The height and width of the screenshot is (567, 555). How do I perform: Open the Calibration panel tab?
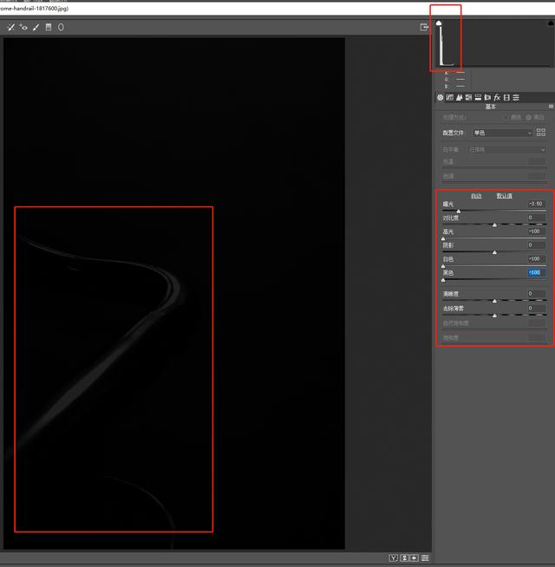(x=506, y=97)
